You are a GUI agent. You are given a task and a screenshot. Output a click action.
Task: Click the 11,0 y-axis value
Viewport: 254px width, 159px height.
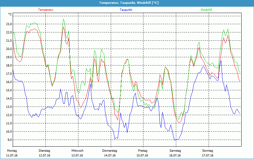click(x=9, y=123)
